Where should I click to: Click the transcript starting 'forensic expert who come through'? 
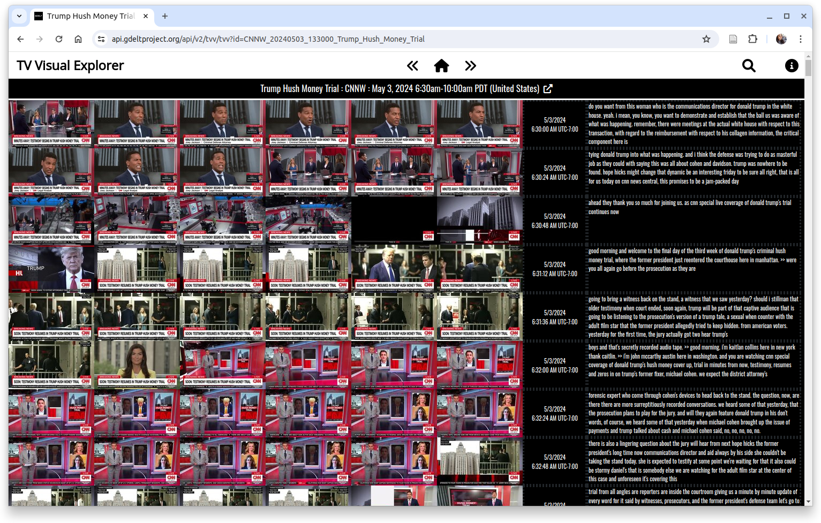click(694, 413)
